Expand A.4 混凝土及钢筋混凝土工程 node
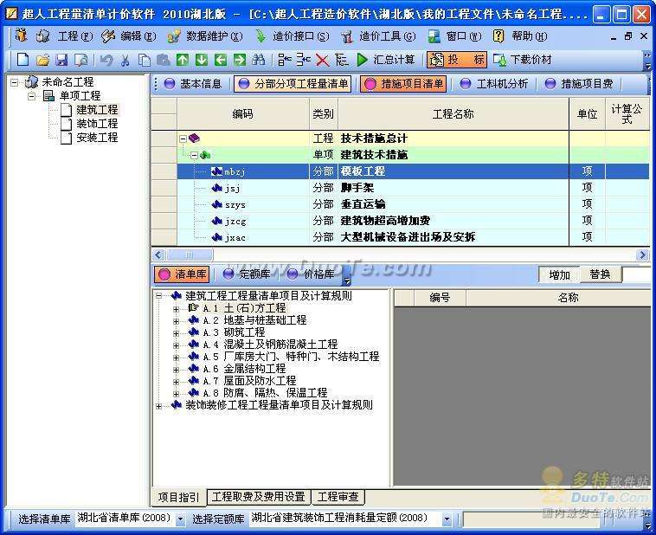This screenshot has height=535, width=656. [176, 345]
